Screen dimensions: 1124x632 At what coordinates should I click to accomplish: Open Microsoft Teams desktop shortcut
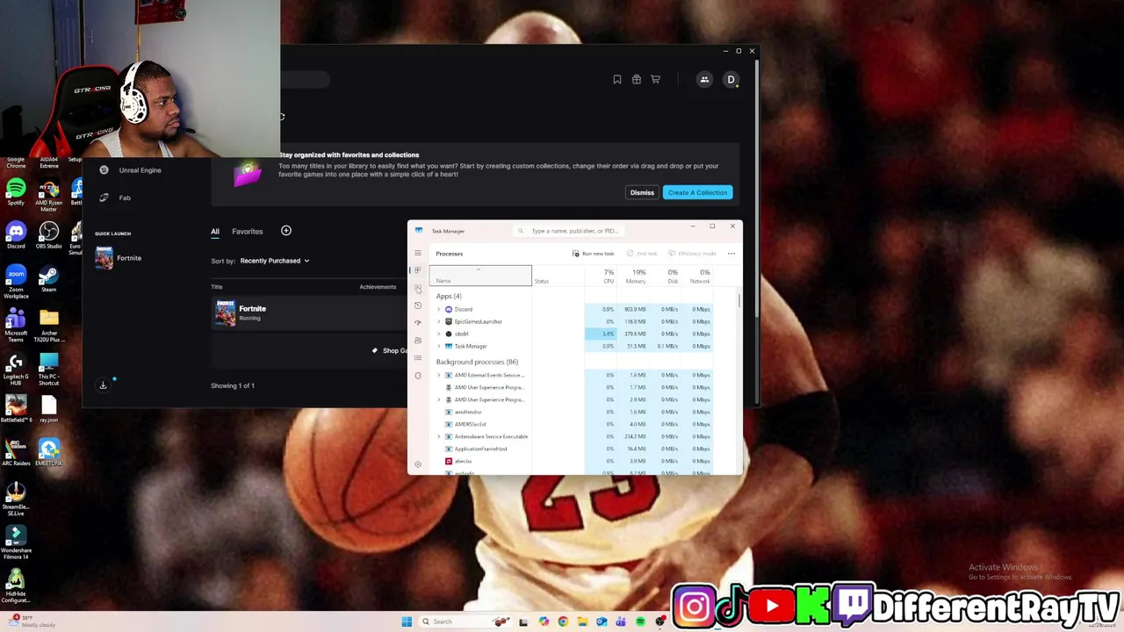pos(16,326)
